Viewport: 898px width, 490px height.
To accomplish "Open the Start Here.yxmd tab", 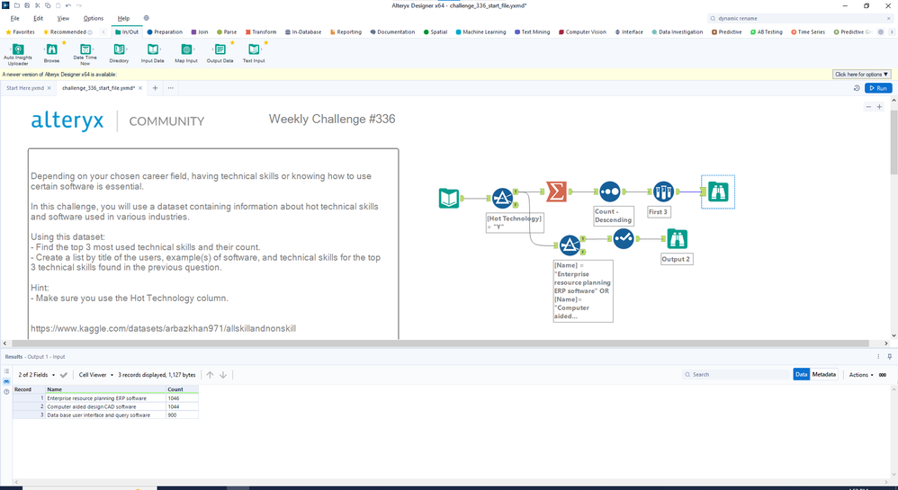I will point(25,88).
